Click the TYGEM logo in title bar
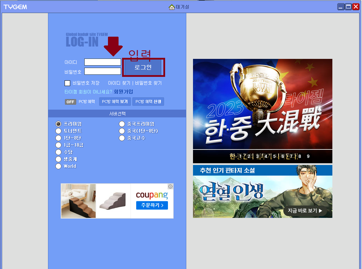Image resolution: width=362 pixels, height=269 pixels. [15, 7]
